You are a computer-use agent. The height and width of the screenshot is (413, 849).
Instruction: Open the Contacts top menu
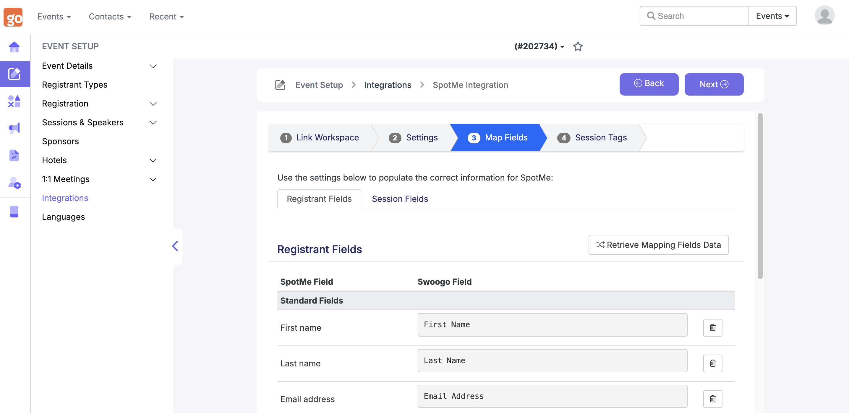tap(110, 17)
